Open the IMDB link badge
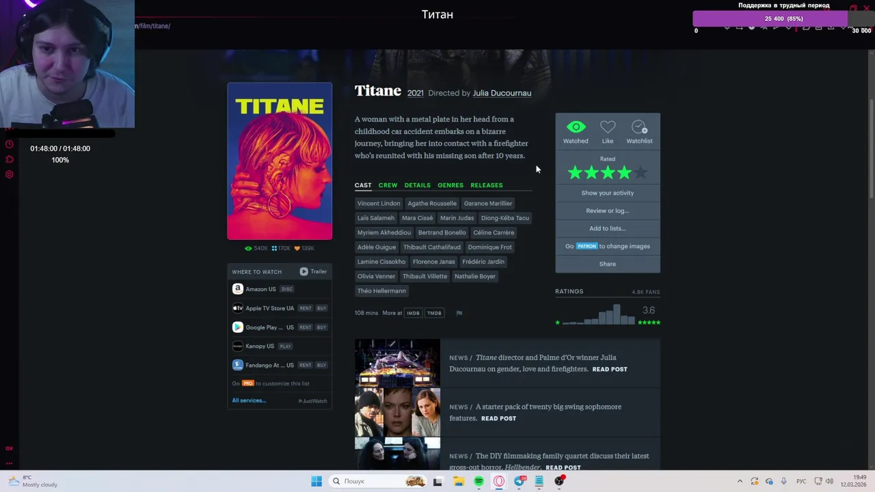Viewport: 875px width, 492px height. pos(413,313)
